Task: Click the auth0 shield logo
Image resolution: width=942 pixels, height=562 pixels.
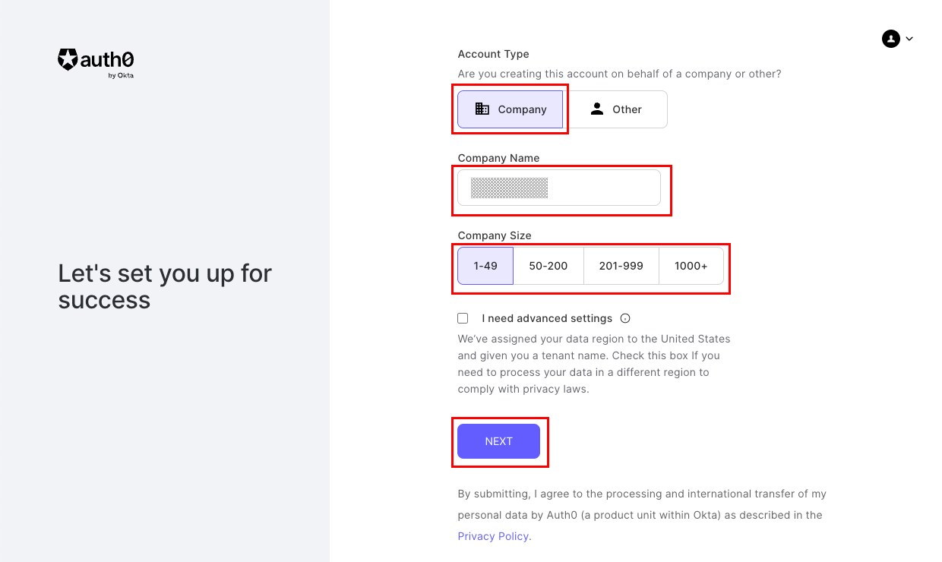Action: tap(68, 59)
